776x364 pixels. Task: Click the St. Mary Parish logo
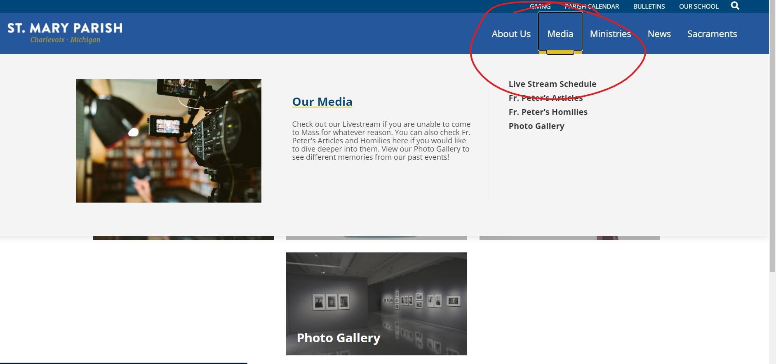pos(65,28)
